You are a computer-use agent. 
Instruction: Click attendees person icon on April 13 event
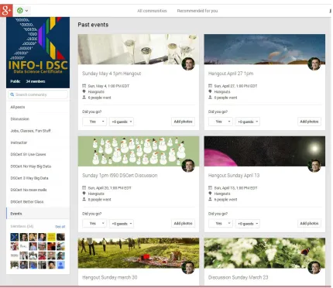pos(210,199)
